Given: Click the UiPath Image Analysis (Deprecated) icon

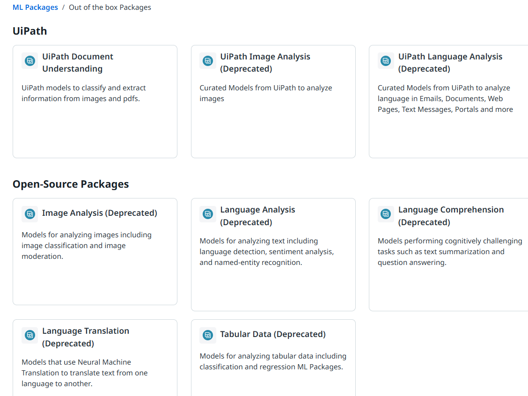Looking at the screenshot, I should [208, 61].
